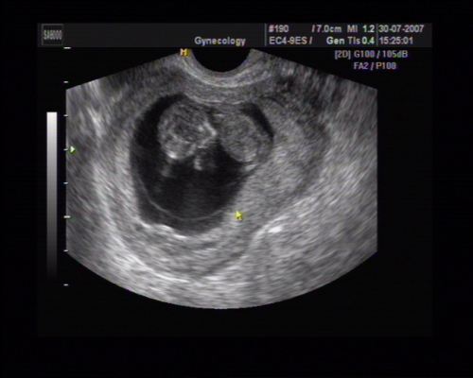Click the orange M orientation marker
This screenshot has height=378, width=473.
[x=184, y=52]
